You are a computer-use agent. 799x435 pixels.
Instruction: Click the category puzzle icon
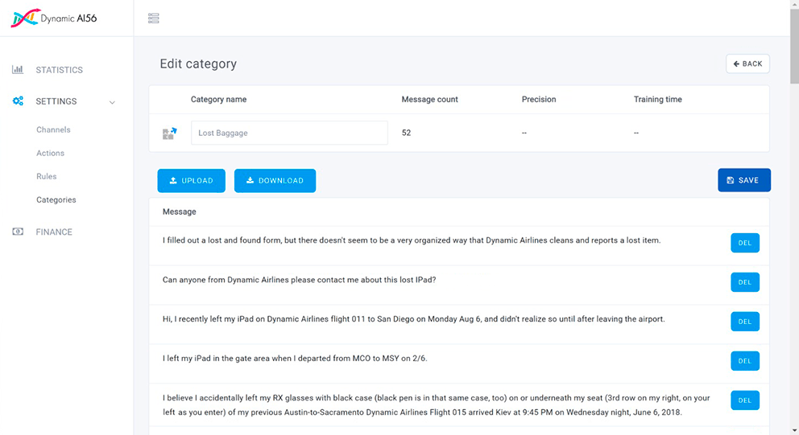point(169,133)
